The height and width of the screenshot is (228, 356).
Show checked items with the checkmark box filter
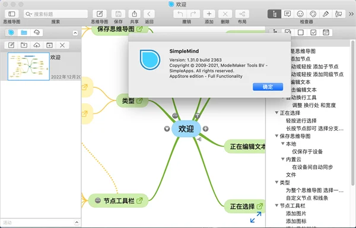coord(313,33)
